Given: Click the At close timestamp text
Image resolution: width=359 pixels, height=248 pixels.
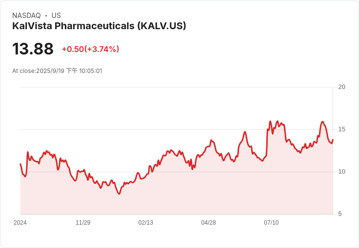Looking at the screenshot, I should coord(57,71).
